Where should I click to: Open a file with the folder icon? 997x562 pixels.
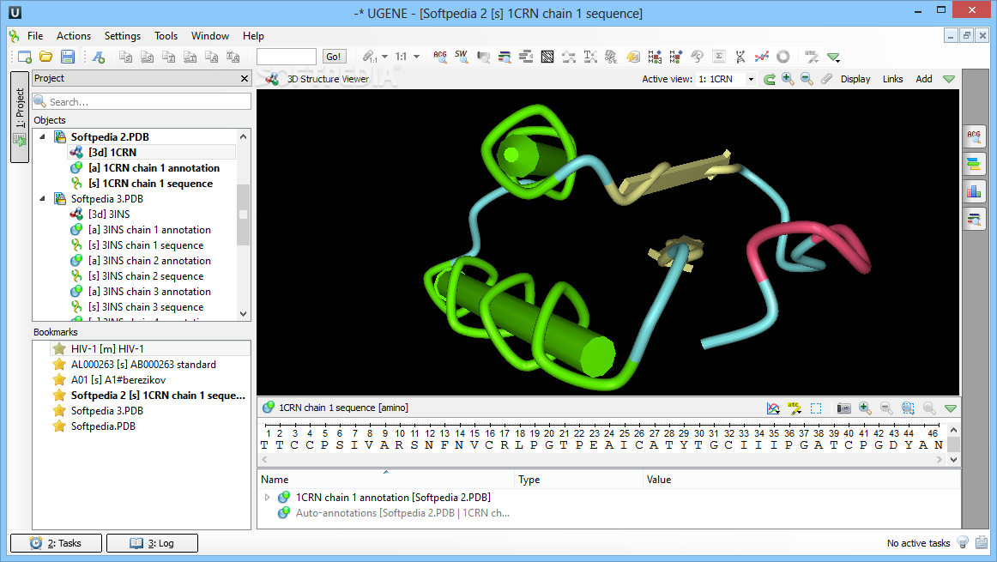(45, 57)
